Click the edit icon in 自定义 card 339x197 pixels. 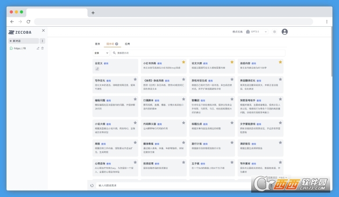97,69
